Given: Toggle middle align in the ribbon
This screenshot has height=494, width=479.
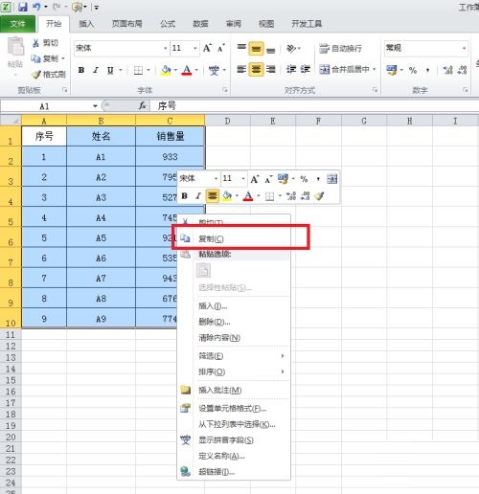Looking at the screenshot, I should (256, 49).
